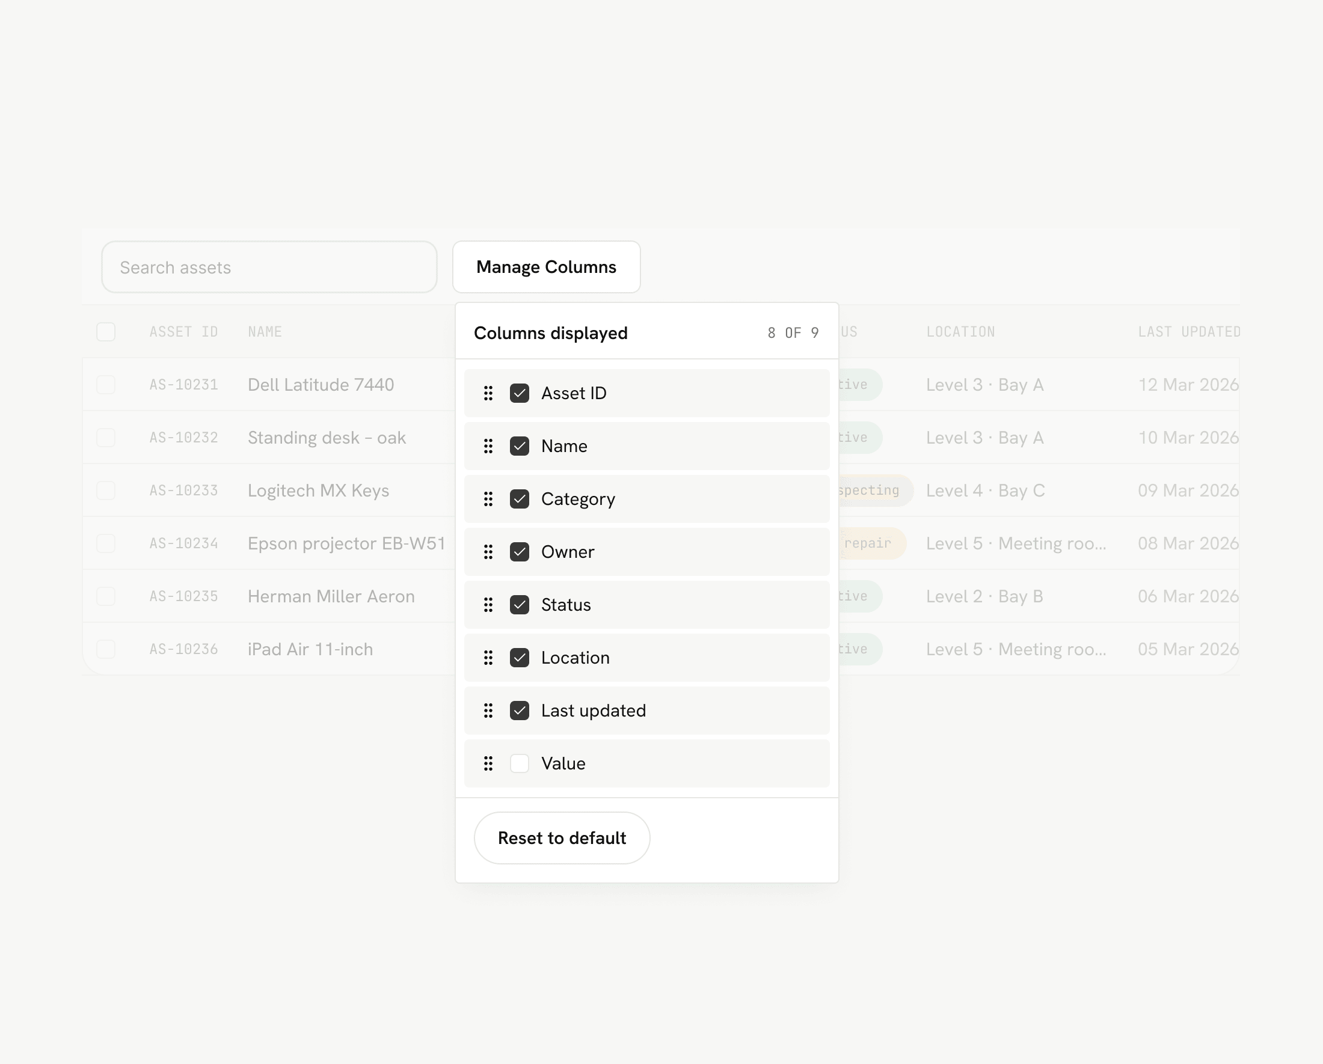Viewport: 1323px width, 1064px height.
Task: Tick the select-all checkbox in table header
Action: 106,332
